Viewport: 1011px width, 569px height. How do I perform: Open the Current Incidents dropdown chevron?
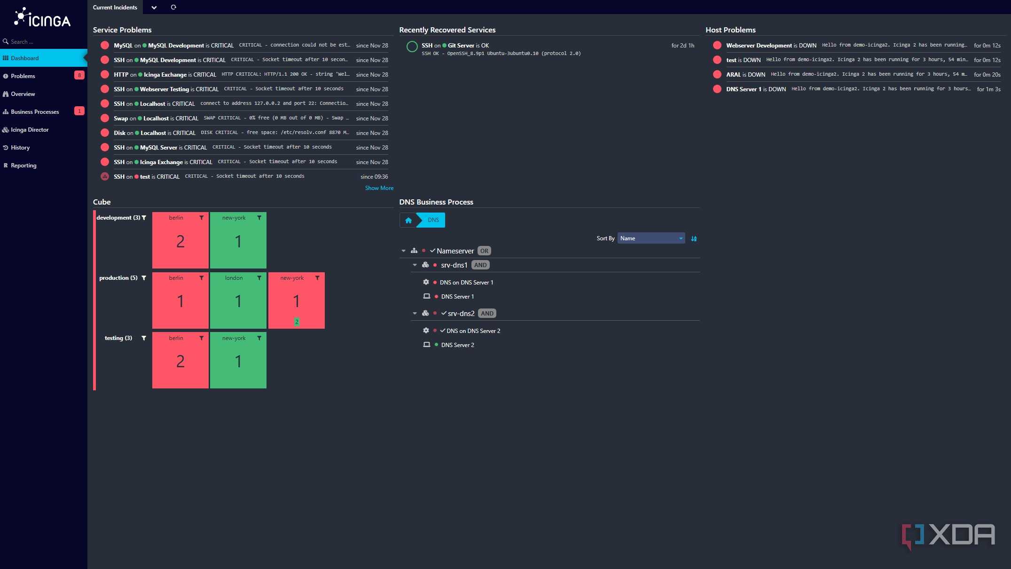point(154,8)
